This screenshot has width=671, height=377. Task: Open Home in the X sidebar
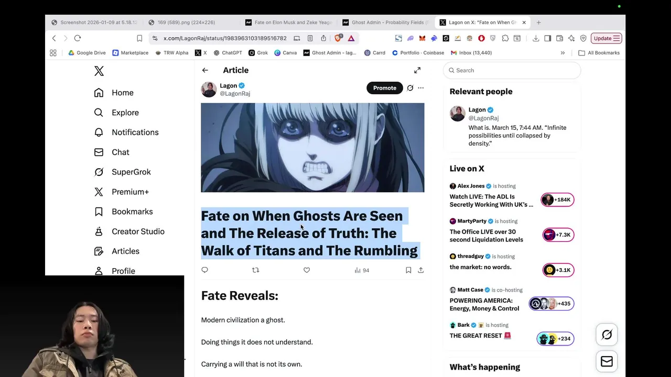pos(114,93)
